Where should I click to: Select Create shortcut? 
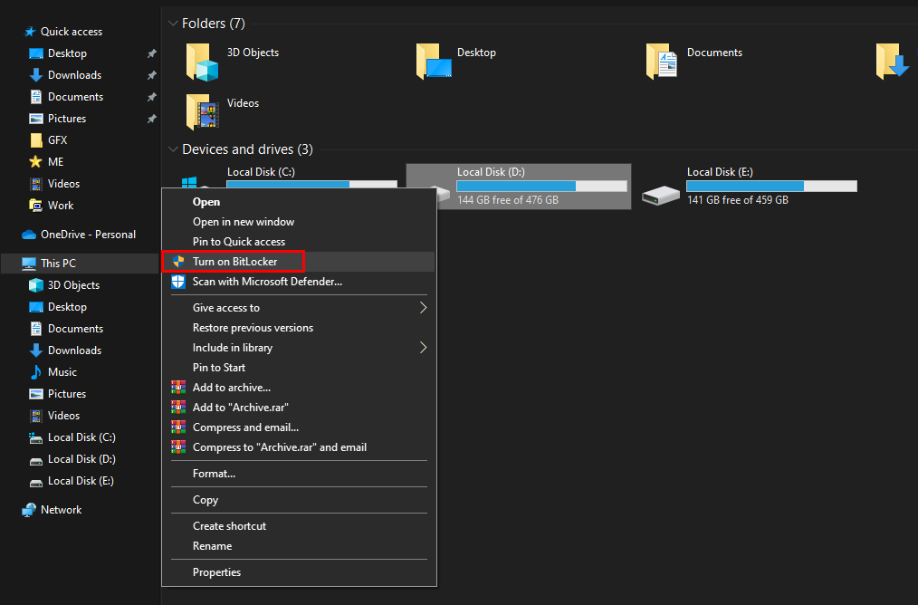[229, 526]
